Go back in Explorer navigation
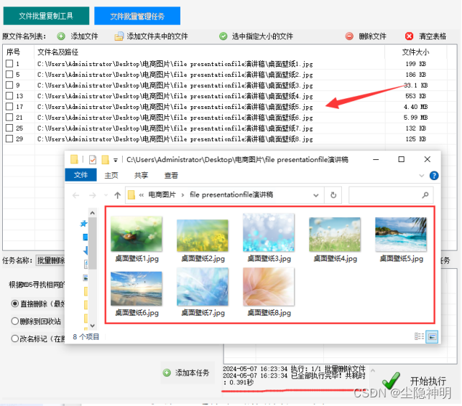The height and width of the screenshot is (406, 462). point(76,195)
